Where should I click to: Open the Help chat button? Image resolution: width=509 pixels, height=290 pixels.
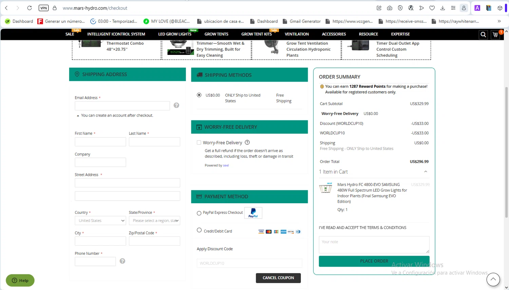(20, 281)
